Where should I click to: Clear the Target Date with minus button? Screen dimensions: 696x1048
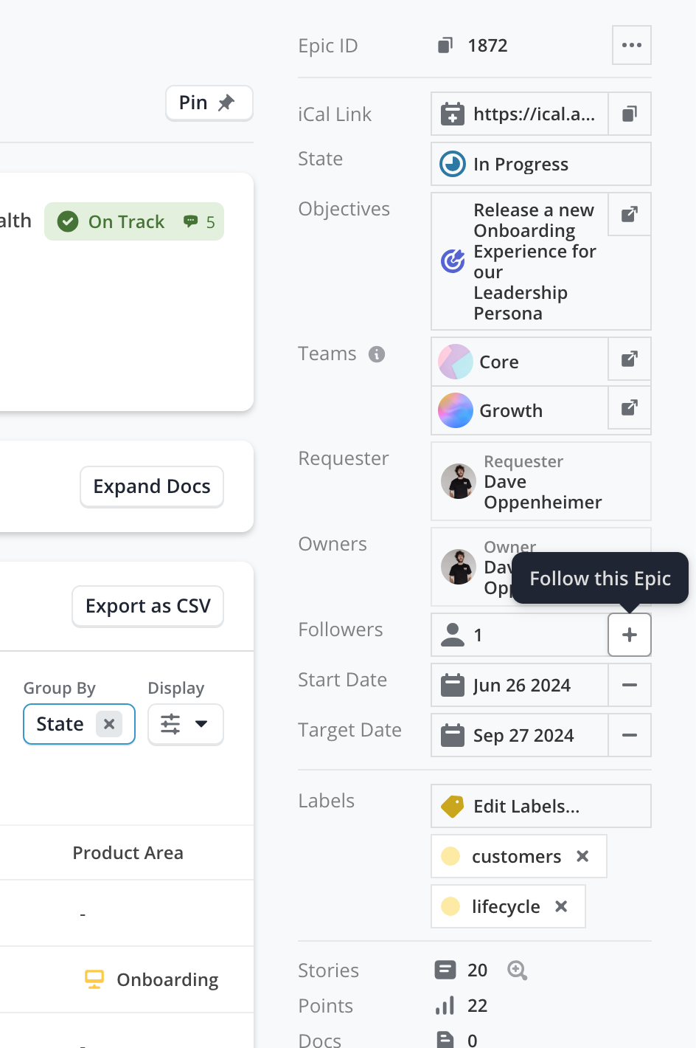(630, 735)
